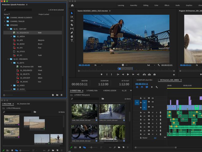Open Source monitor button editor plus icon

coord(174,75)
